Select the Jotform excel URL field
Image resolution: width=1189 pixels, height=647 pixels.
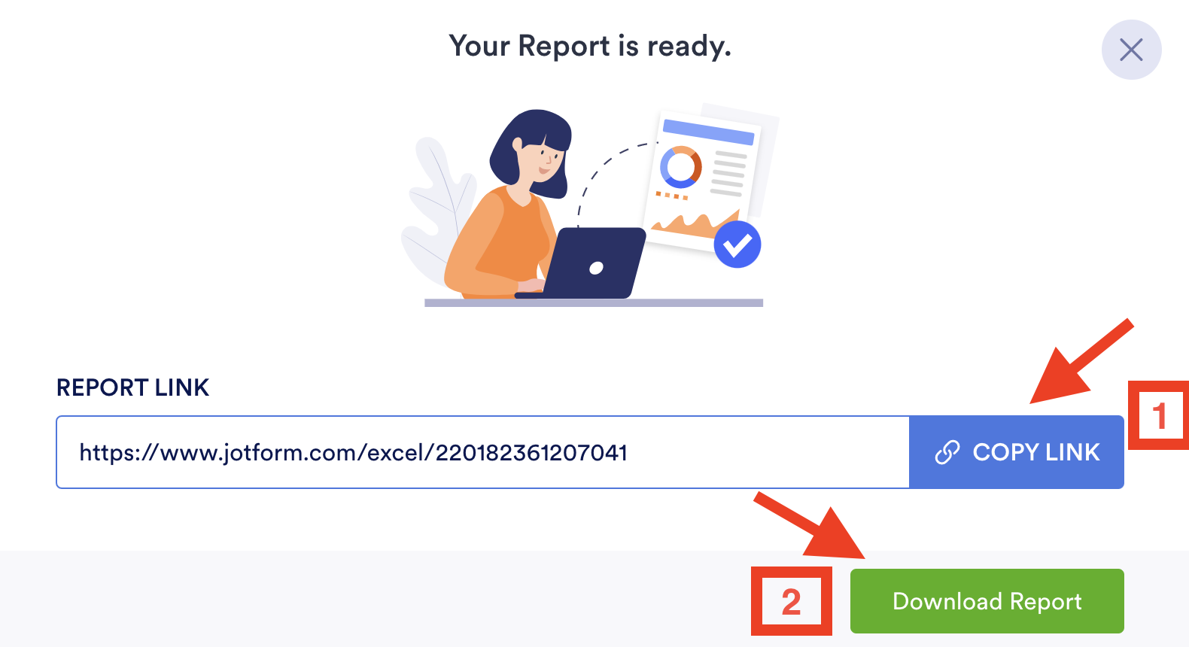click(x=482, y=452)
